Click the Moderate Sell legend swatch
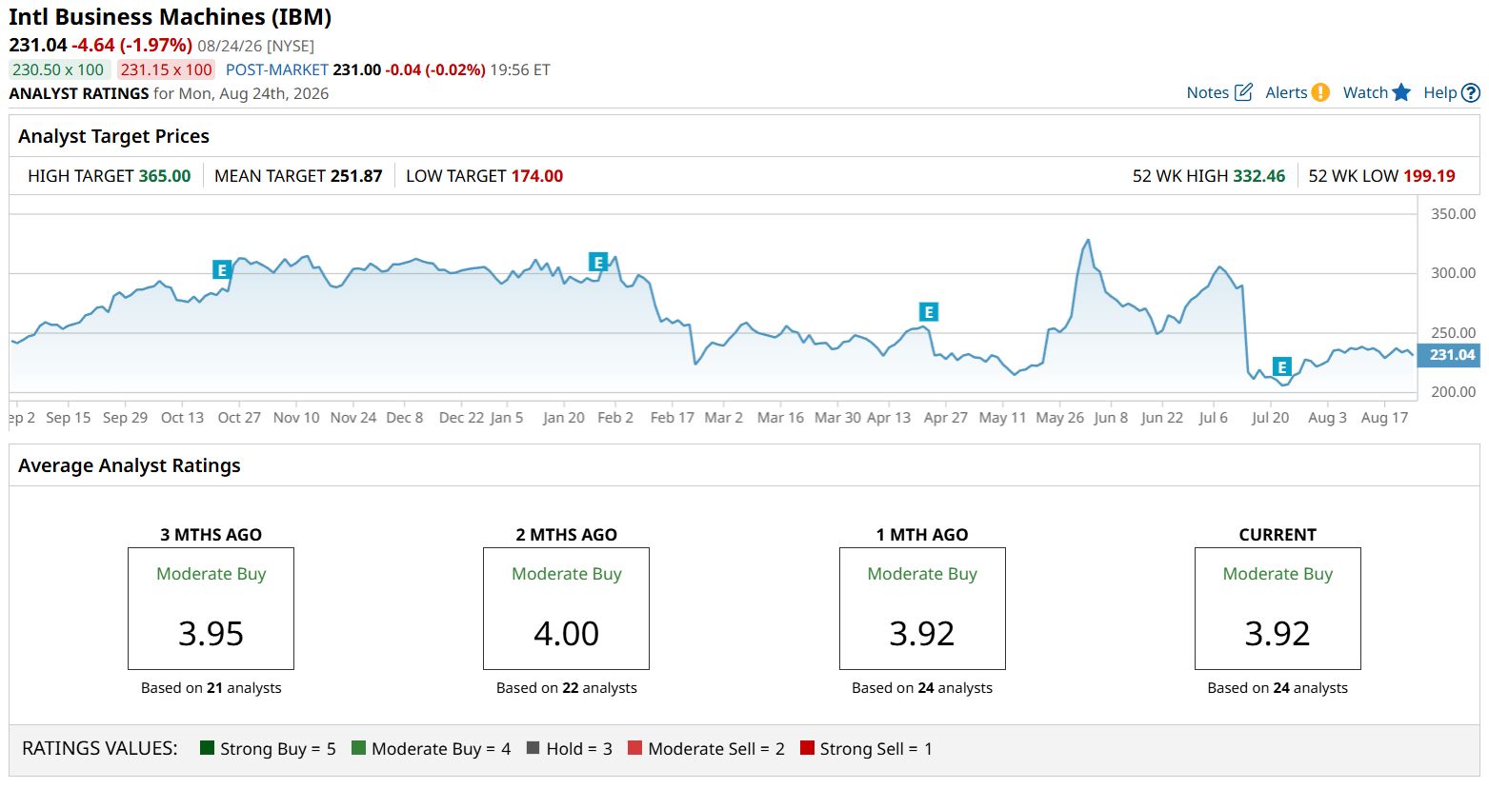 [x=634, y=748]
